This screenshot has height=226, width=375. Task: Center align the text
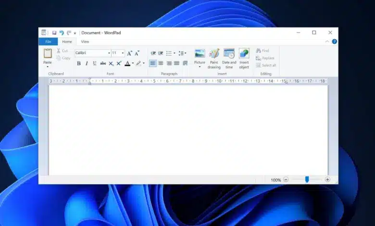(161, 63)
